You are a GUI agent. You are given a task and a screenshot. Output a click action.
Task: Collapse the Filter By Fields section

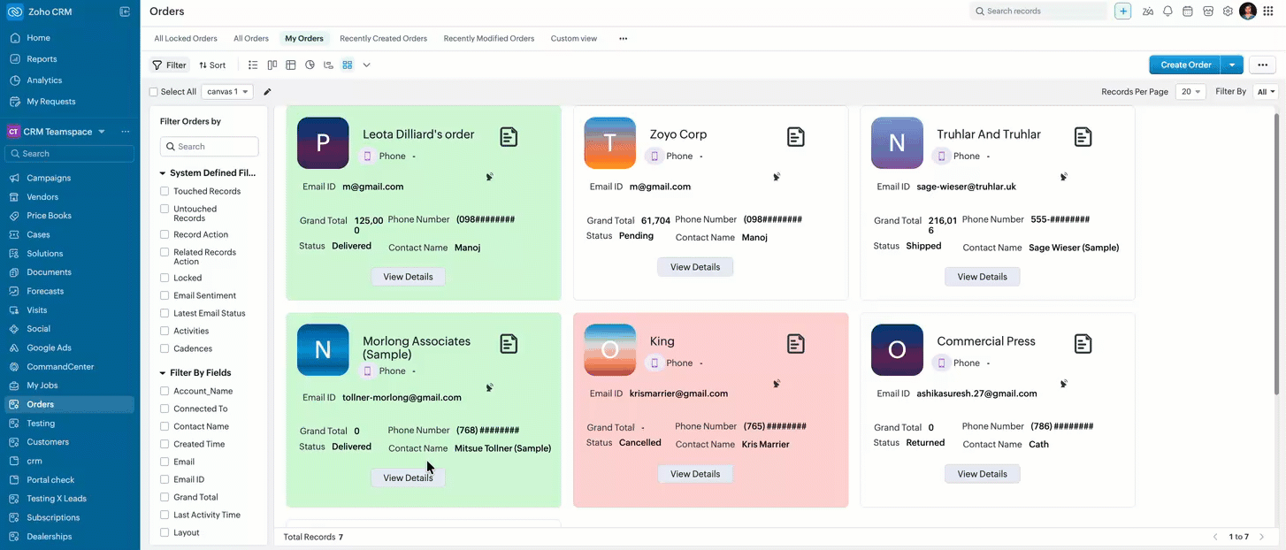(163, 373)
